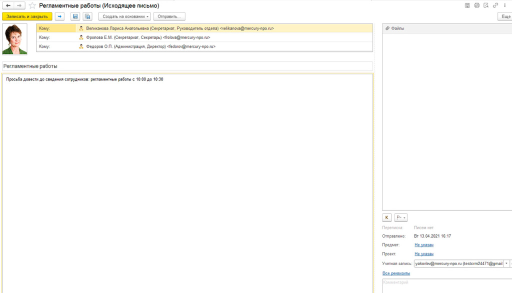Open the three-dot menu at top right
The image size is (512, 293).
[504, 5]
